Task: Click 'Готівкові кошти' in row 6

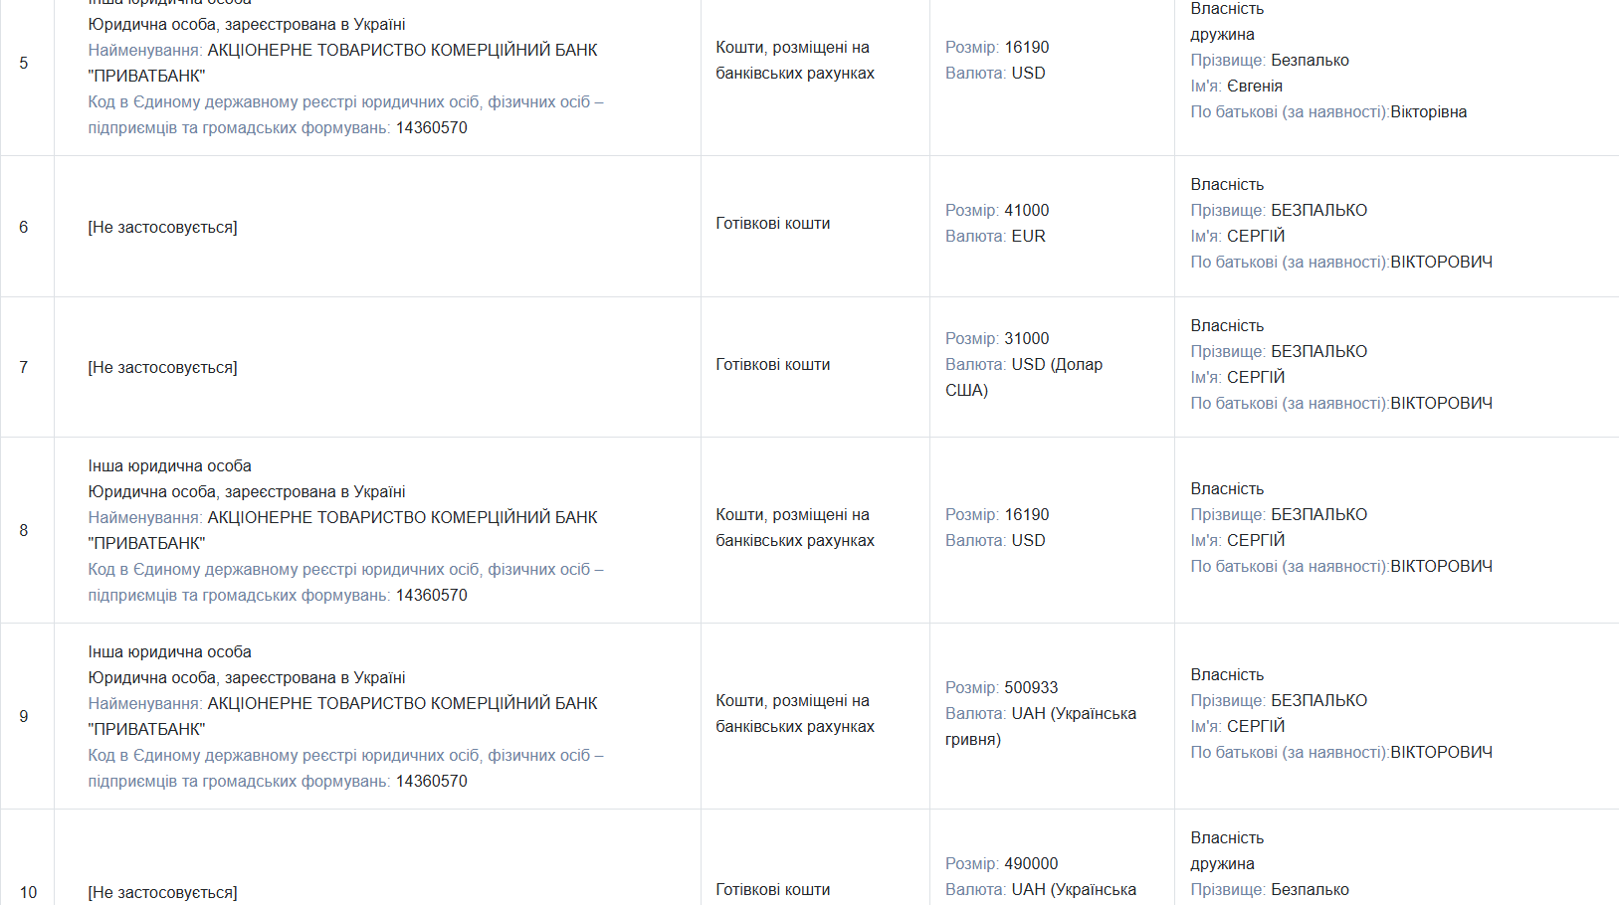Action: 772,224
